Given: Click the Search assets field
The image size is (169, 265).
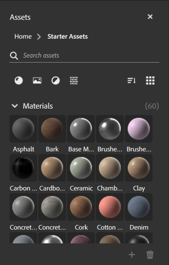Looking at the screenshot, I should point(91,55).
